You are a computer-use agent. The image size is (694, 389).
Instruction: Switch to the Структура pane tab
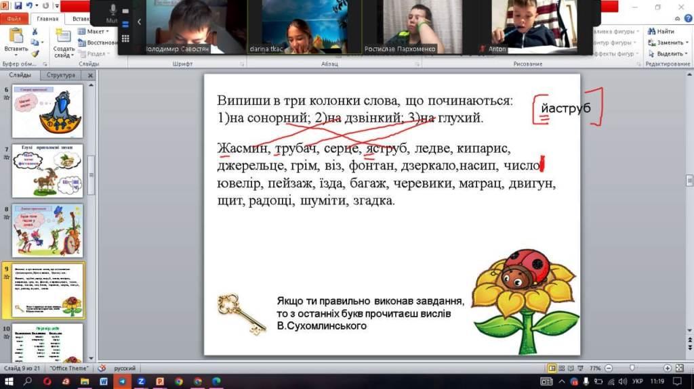(62, 75)
